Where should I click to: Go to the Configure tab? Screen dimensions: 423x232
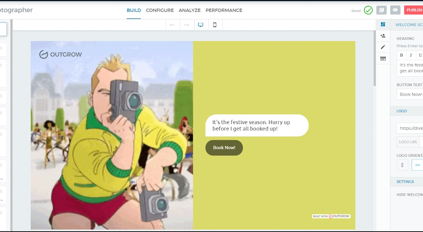[x=160, y=10]
